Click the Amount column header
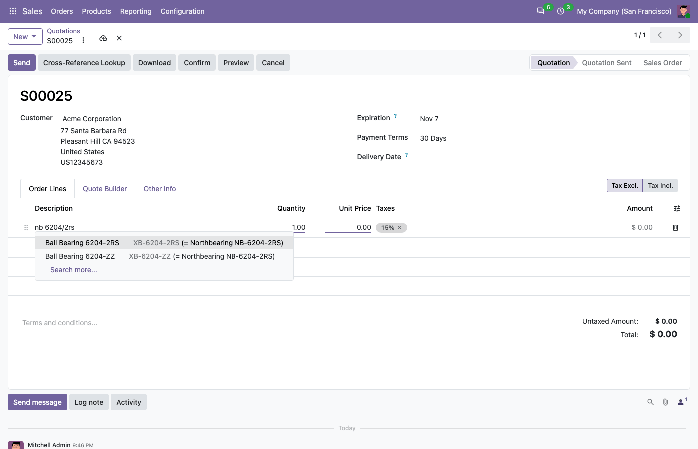This screenshot has width=698, height=449. pos(640,208)
